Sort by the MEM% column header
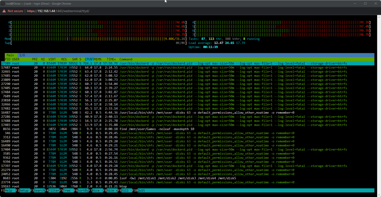 click(x=98, y=59)
